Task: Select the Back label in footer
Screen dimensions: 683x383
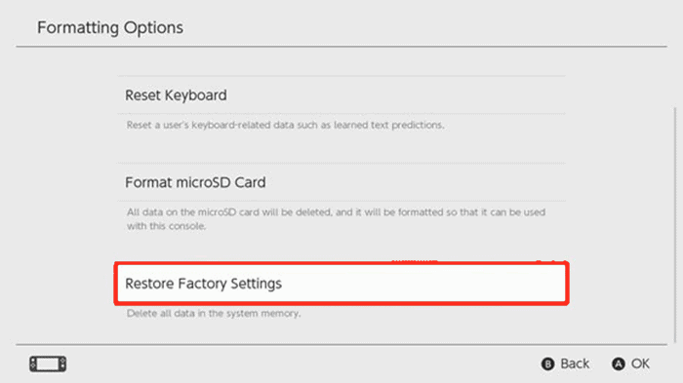Action: pyautogui.click(x=575, y=364)
